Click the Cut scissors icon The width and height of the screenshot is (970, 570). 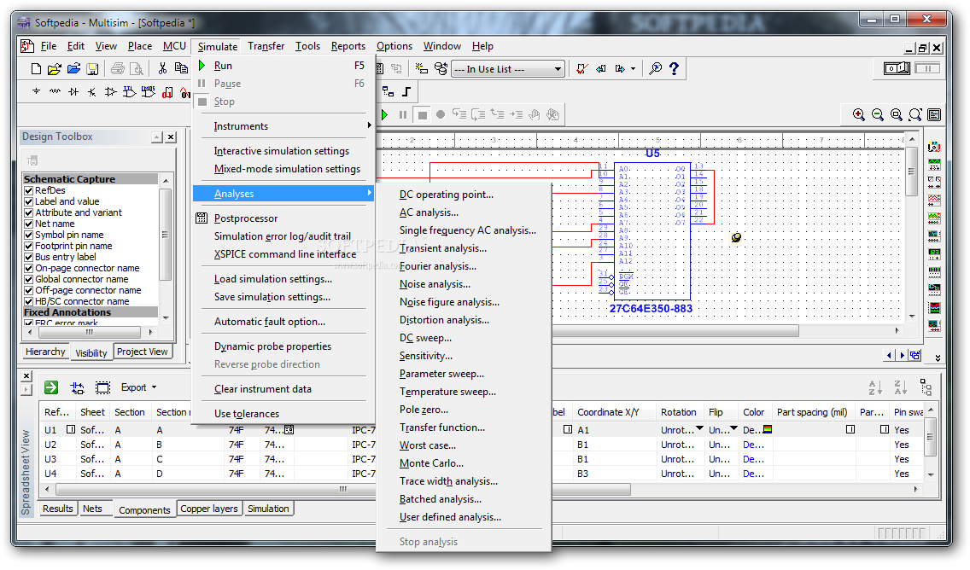coord(162,68)
